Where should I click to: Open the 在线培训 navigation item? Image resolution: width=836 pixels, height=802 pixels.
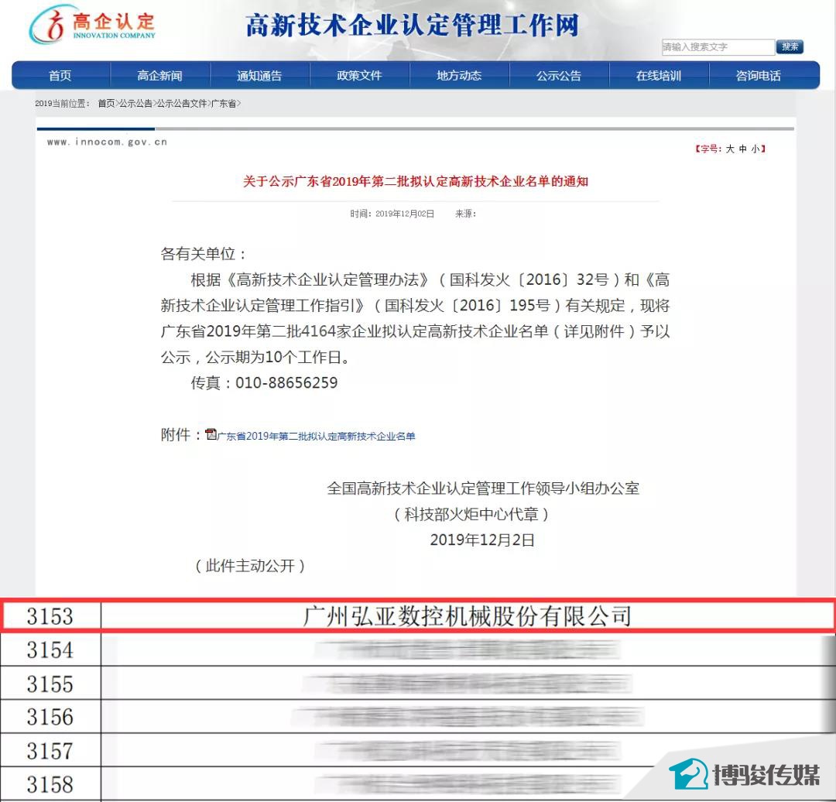click(x=659, y=76)
